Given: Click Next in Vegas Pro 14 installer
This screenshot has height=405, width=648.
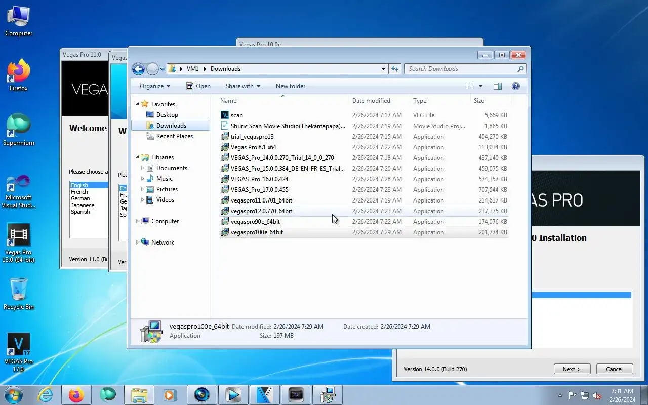Looking at the screenshot, I should (x=572, y=369).
